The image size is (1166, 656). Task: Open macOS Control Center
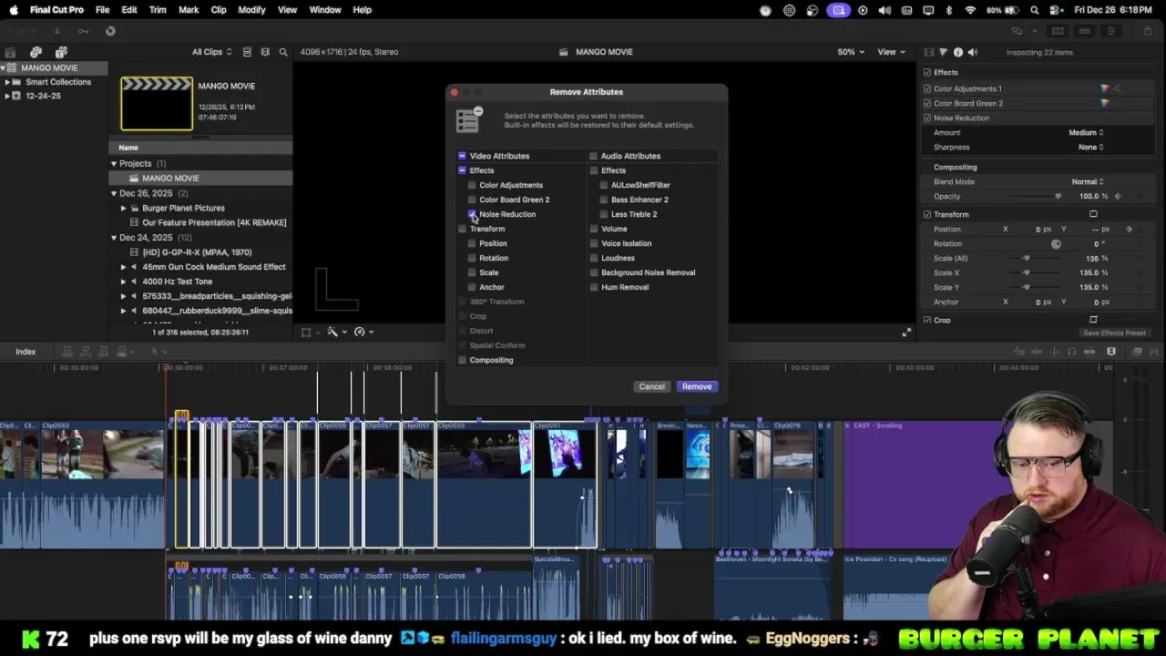(1057, 10)
